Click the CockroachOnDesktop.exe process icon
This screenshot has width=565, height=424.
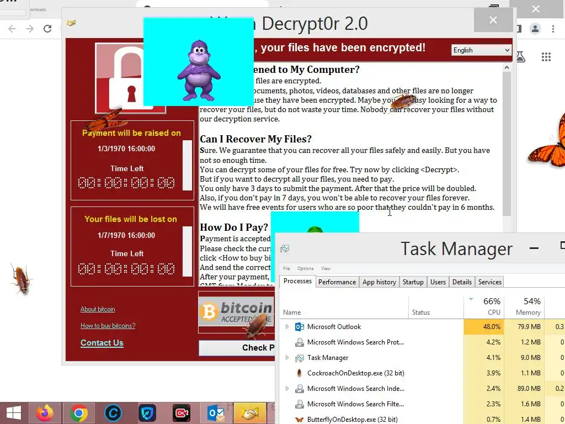[x=299, y=373]
